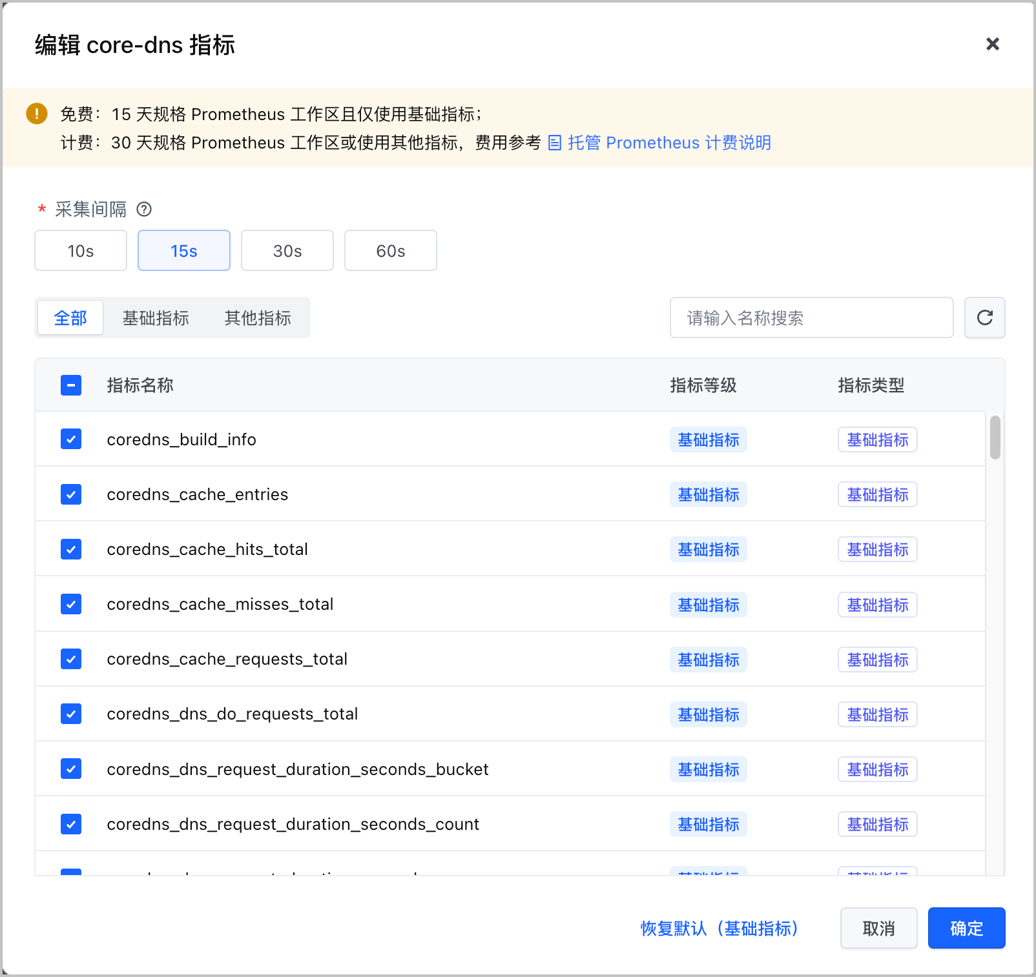Click the help icon next to 采集间隔

click(145, 209)
